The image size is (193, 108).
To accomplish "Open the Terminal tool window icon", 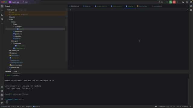I will (x=2, y=95).
